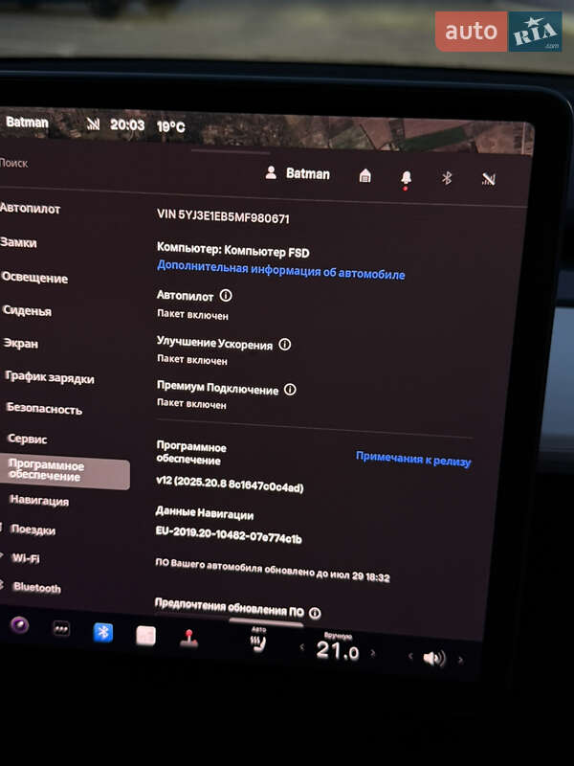Open Wi-Fi settings in sidebar
Viewport: 574px width, 766px height.
(x=26, y=558)
